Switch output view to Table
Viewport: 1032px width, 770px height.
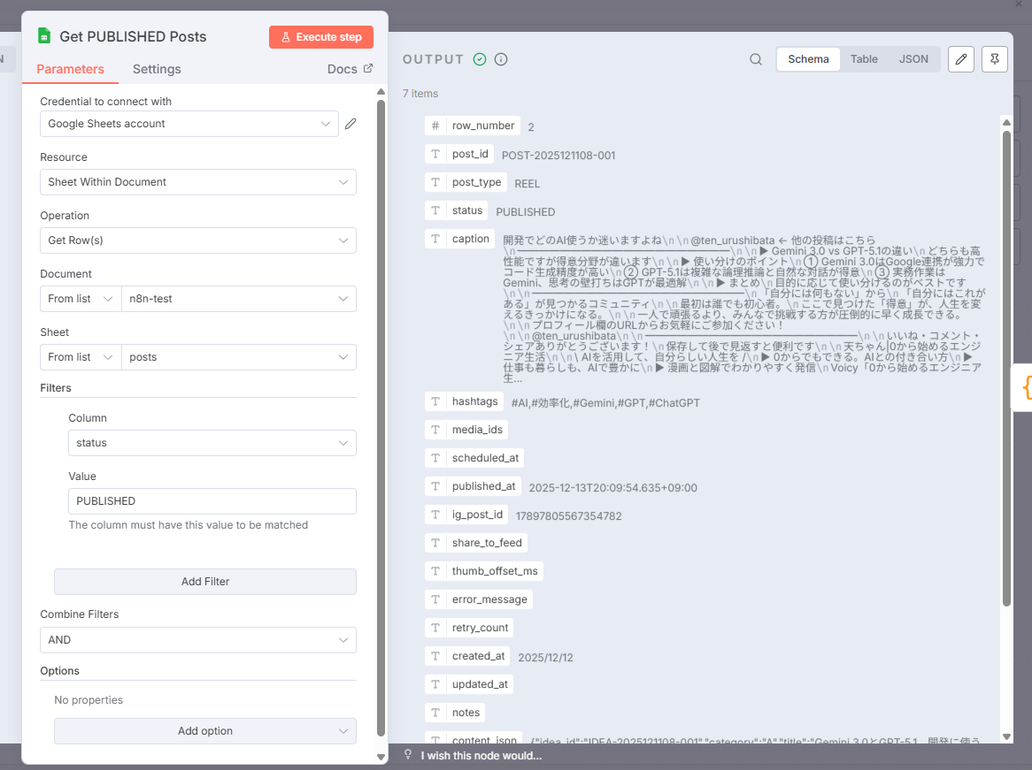click(x=864, y=59)
